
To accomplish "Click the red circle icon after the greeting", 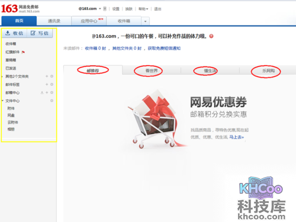I will tap(211, 36).
